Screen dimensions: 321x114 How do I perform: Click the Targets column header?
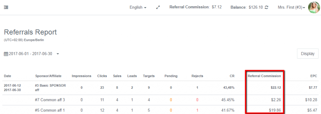pos(149,76)
